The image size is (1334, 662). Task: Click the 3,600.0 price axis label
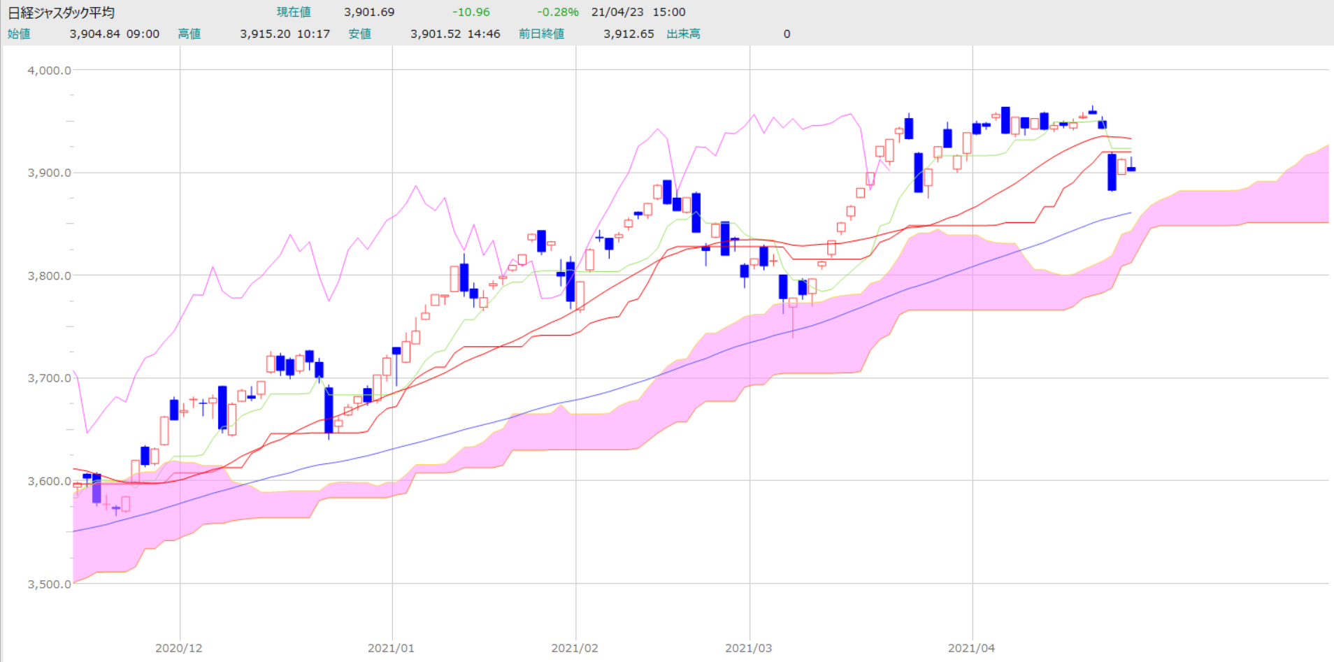(x=50, y=482)
